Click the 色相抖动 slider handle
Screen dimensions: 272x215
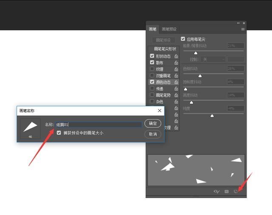coord(200,76)
